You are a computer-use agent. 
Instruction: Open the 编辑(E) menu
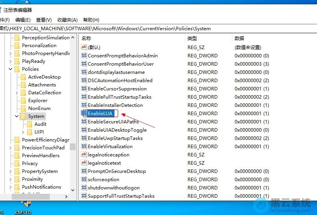click(23, 20)
